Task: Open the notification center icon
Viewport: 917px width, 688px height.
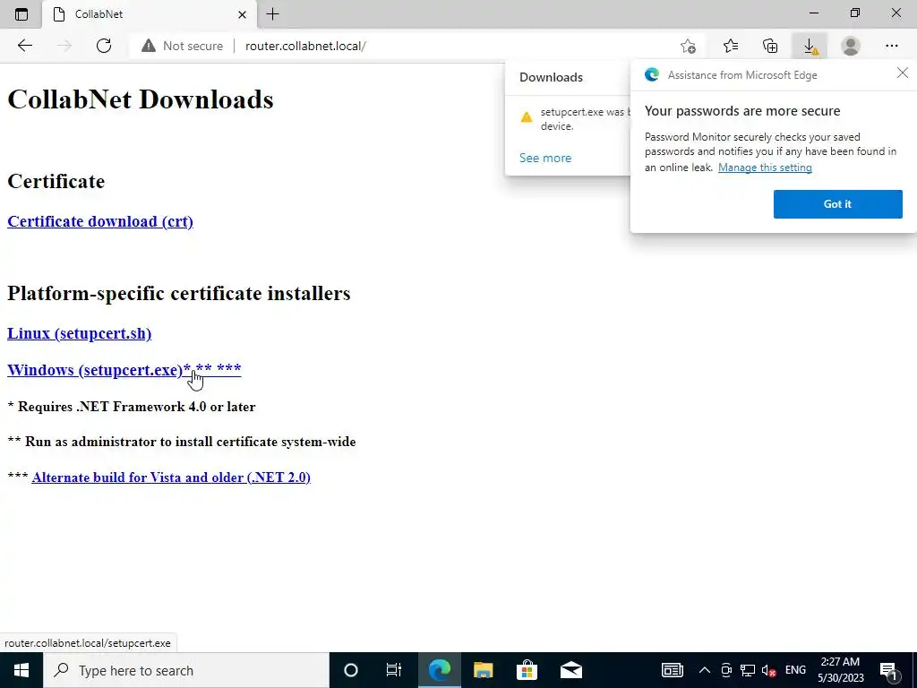Action: click(x=888, y=672)
